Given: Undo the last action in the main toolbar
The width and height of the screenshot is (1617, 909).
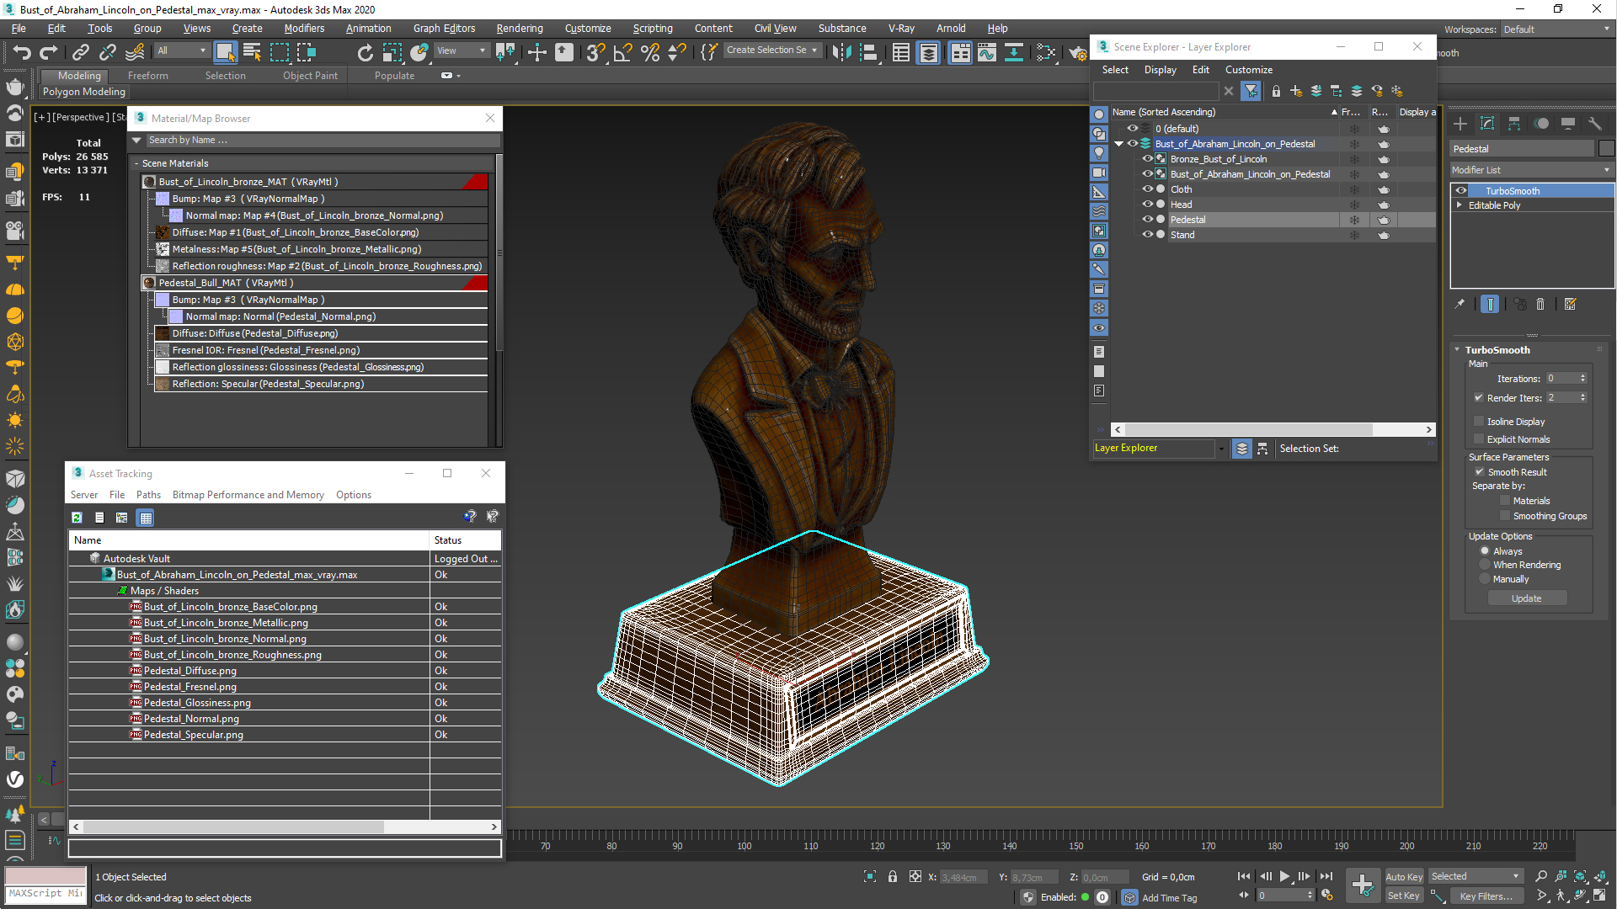Looking at the screenshot, I should tap(22, 52).
